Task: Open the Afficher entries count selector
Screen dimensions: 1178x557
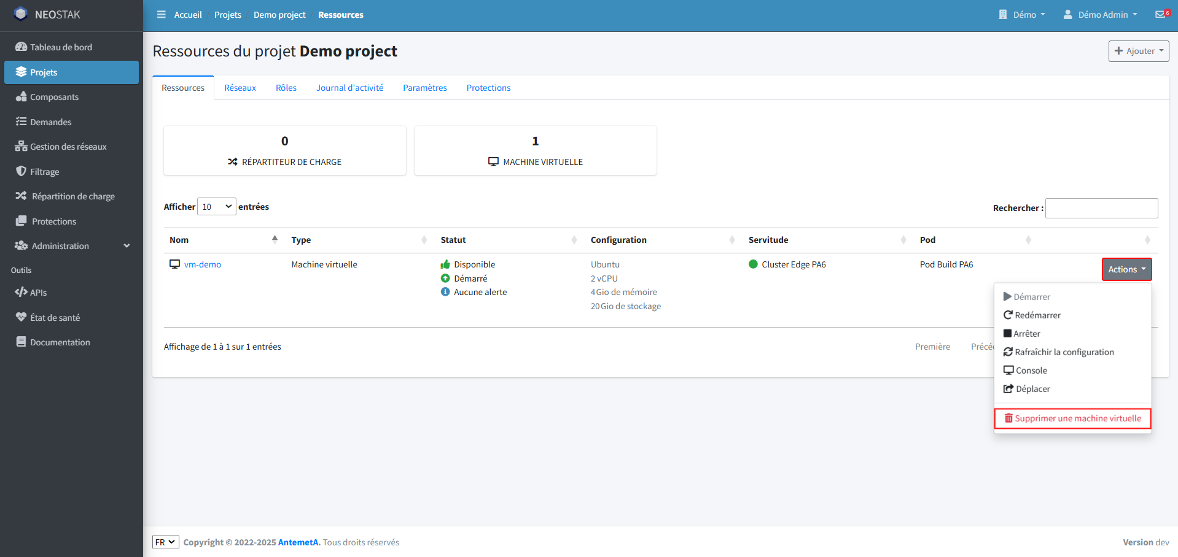Action: (x=216, y=206)
